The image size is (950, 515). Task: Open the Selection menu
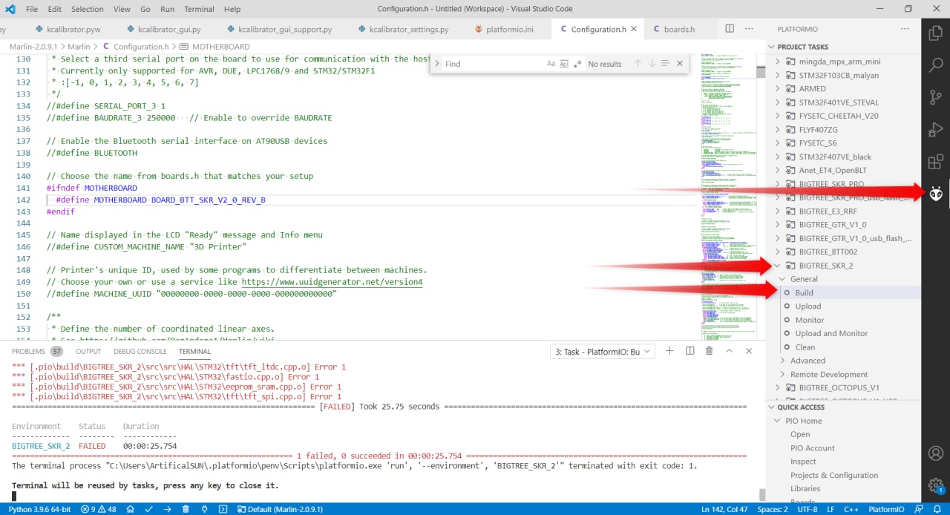[x=88, y=9]
